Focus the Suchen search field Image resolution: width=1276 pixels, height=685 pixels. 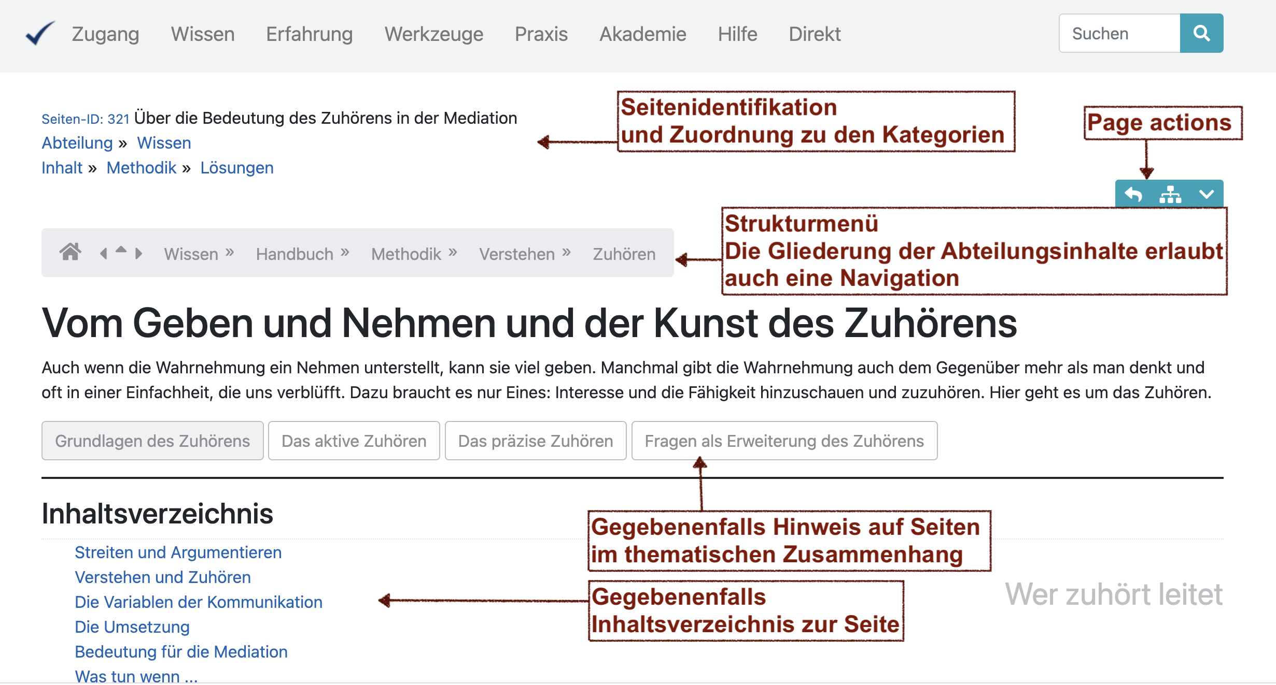[1119, 34]
